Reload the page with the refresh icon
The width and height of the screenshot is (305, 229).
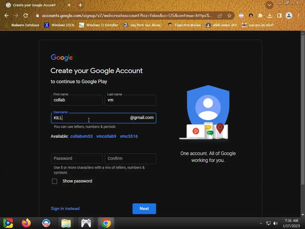26,16
